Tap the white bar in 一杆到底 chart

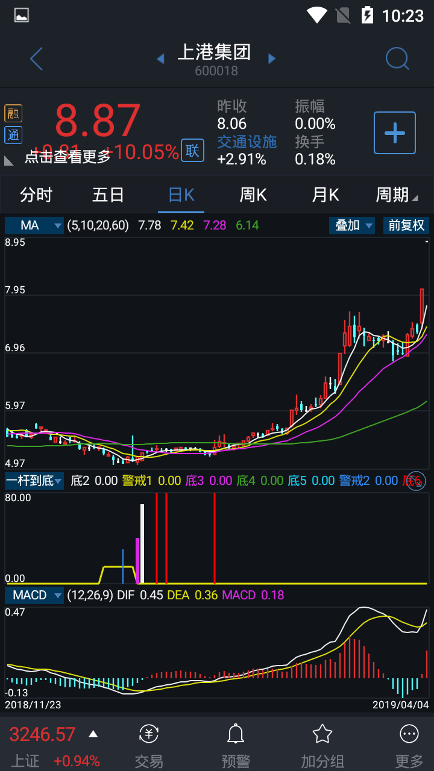142,544
